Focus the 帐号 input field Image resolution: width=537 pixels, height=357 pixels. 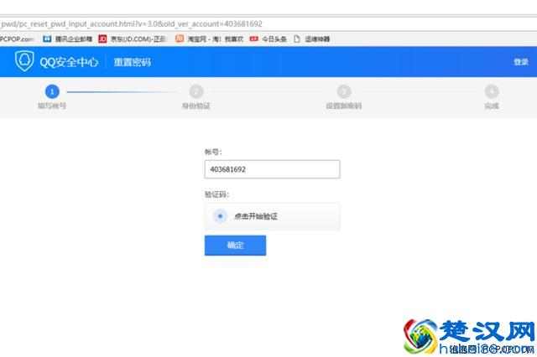point(272,169)
